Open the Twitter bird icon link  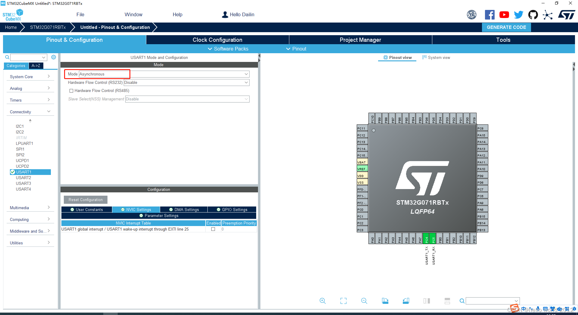518,15
